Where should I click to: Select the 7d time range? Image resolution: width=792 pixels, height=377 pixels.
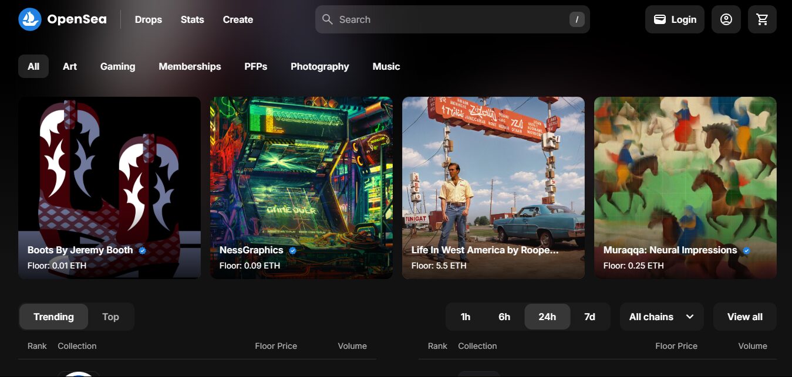coord(589,317)
